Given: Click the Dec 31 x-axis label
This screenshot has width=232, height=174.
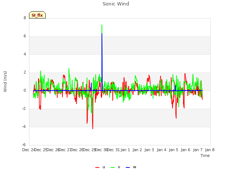Looking at the screenshot, I should tap(113, 150).
